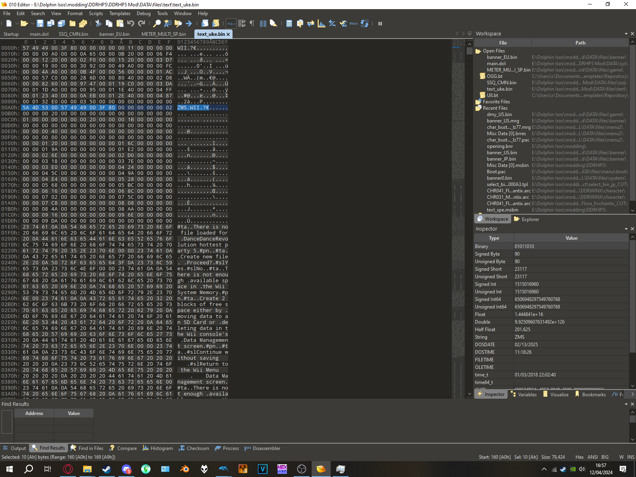Switch to the SSQ_CMN.bin tab

coord(74,34)
